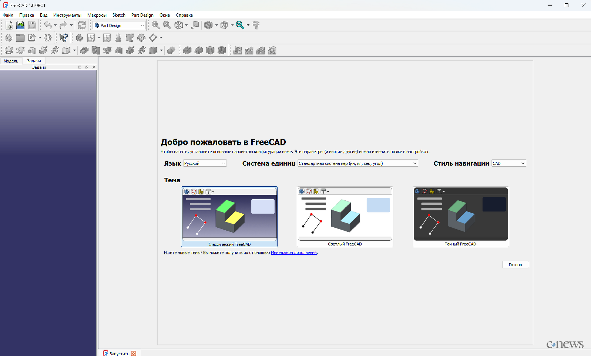This screenshot has width=591, height=356.
Task: Expand the redo history arrow
Action: click(71, 25)
